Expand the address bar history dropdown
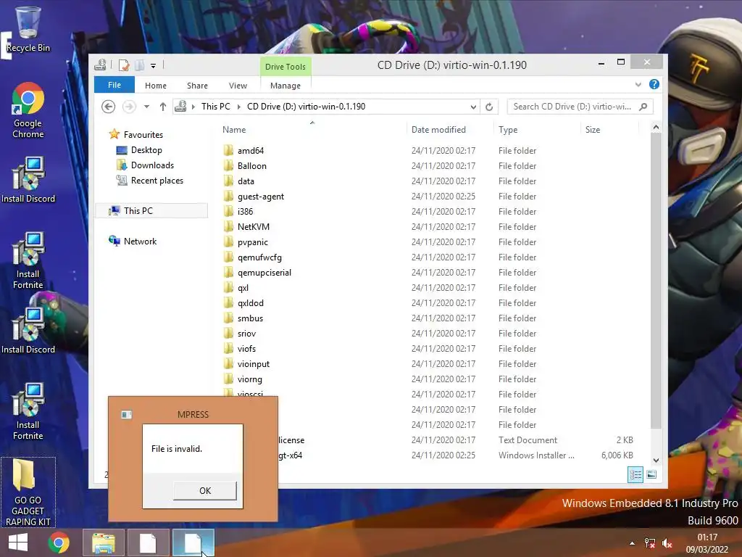742x557 pixels. pos(473,107)
